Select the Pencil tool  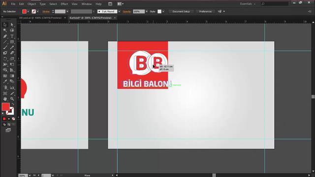click(12, 47)
